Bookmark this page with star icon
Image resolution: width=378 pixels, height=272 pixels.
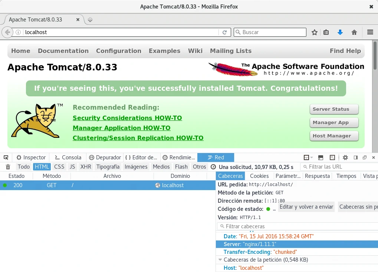coord(315,32)
